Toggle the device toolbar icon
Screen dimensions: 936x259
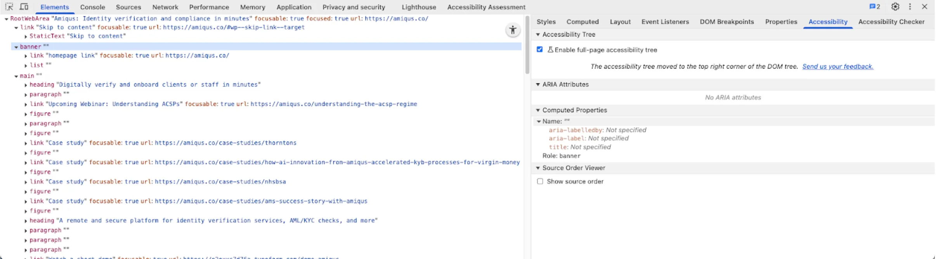click(x=24, y=7)
